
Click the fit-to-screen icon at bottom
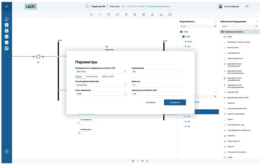[133, 161]
